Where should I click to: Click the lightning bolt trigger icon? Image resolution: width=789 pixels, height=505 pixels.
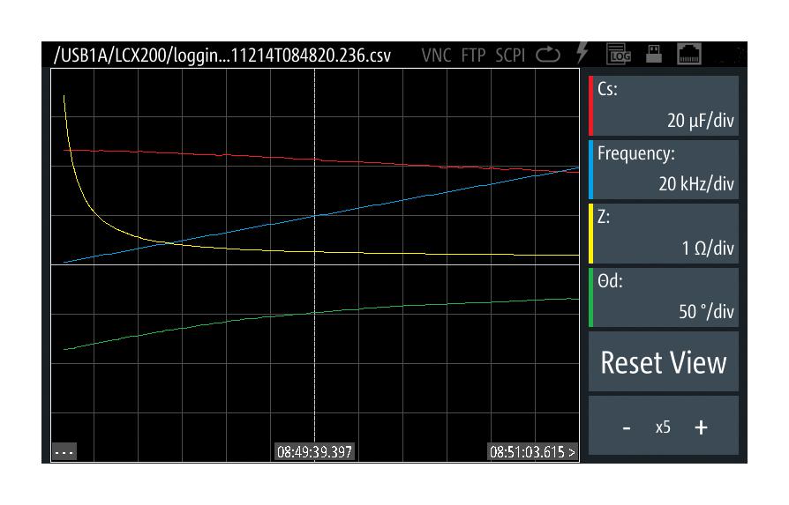click(x=582, y=55)
